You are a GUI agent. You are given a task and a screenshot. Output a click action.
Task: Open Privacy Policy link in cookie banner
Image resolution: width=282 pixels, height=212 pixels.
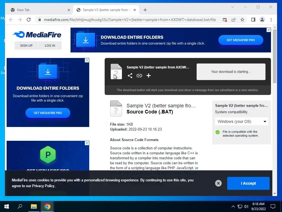(43, 186)
